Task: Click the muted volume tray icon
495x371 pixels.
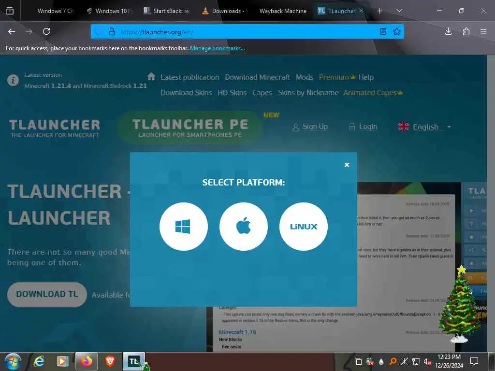Action: (427, 361)
